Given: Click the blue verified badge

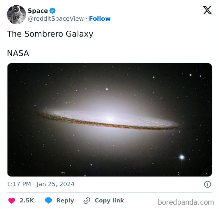Looking at the screenshot, I should [53, 11].
